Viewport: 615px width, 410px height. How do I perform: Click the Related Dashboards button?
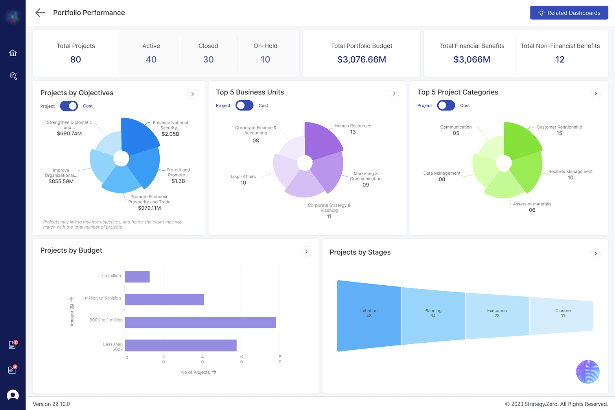tap(569, 13)
